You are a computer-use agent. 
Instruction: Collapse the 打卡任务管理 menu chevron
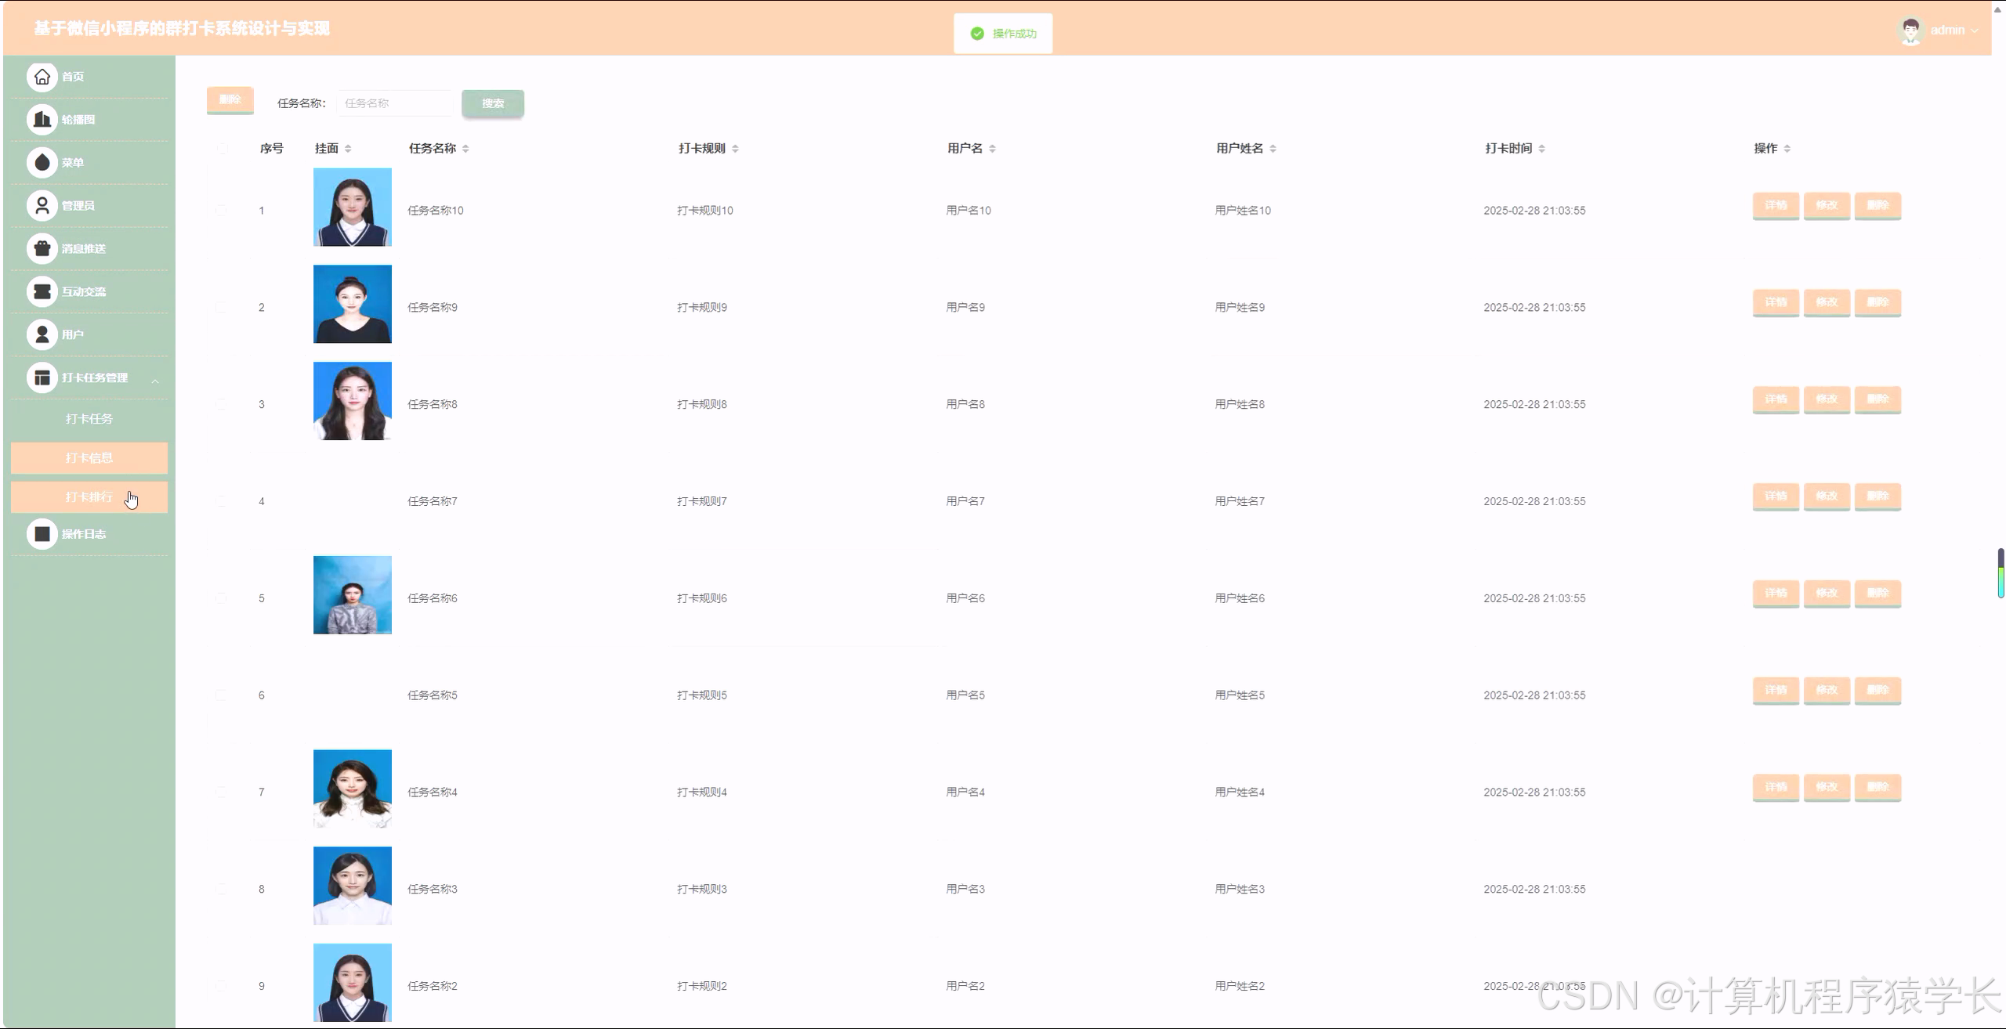155,381
